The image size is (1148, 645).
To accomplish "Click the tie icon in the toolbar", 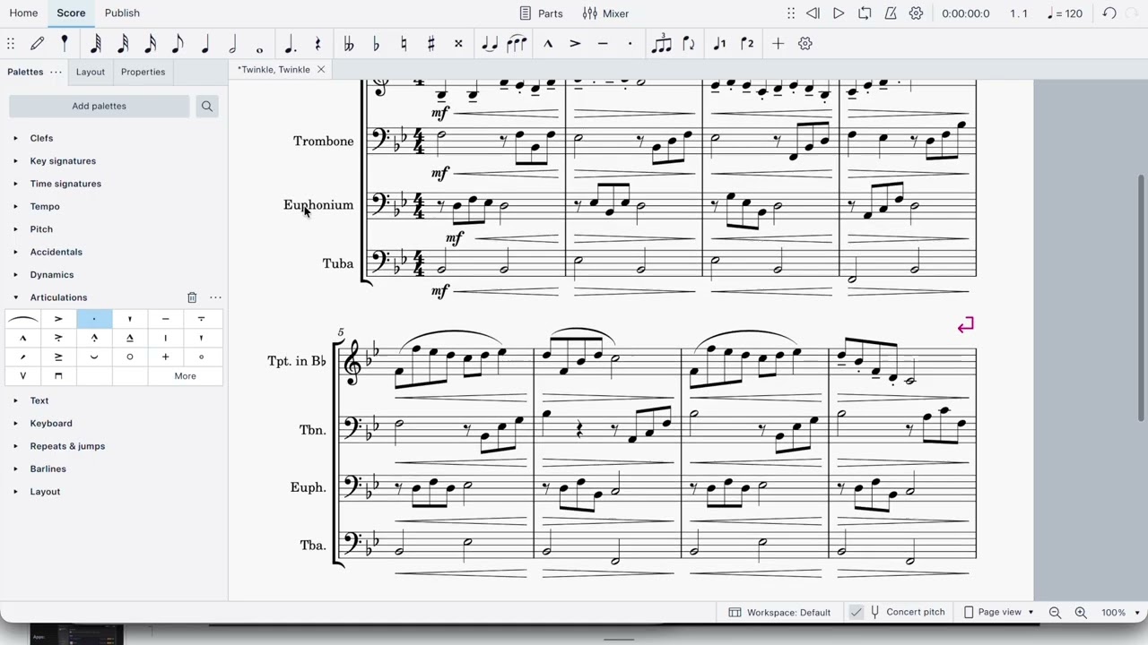I will pyautogui.click(x=489, y=43).
